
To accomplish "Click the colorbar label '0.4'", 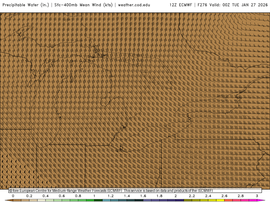I will [x=46, y=196].
